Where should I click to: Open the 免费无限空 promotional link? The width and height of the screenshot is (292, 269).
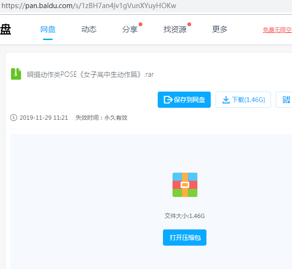pos(277,30)
